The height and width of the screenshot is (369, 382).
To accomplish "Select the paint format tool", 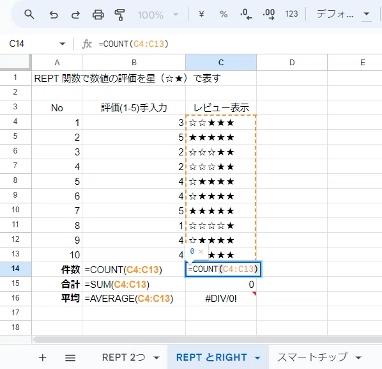I will click(x=119, y=15).
